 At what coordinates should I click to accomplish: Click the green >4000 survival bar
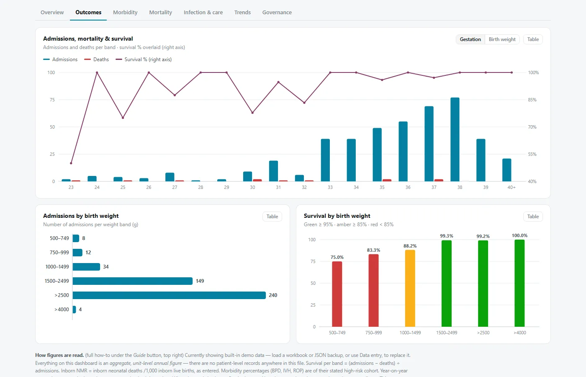coord(519,283)
